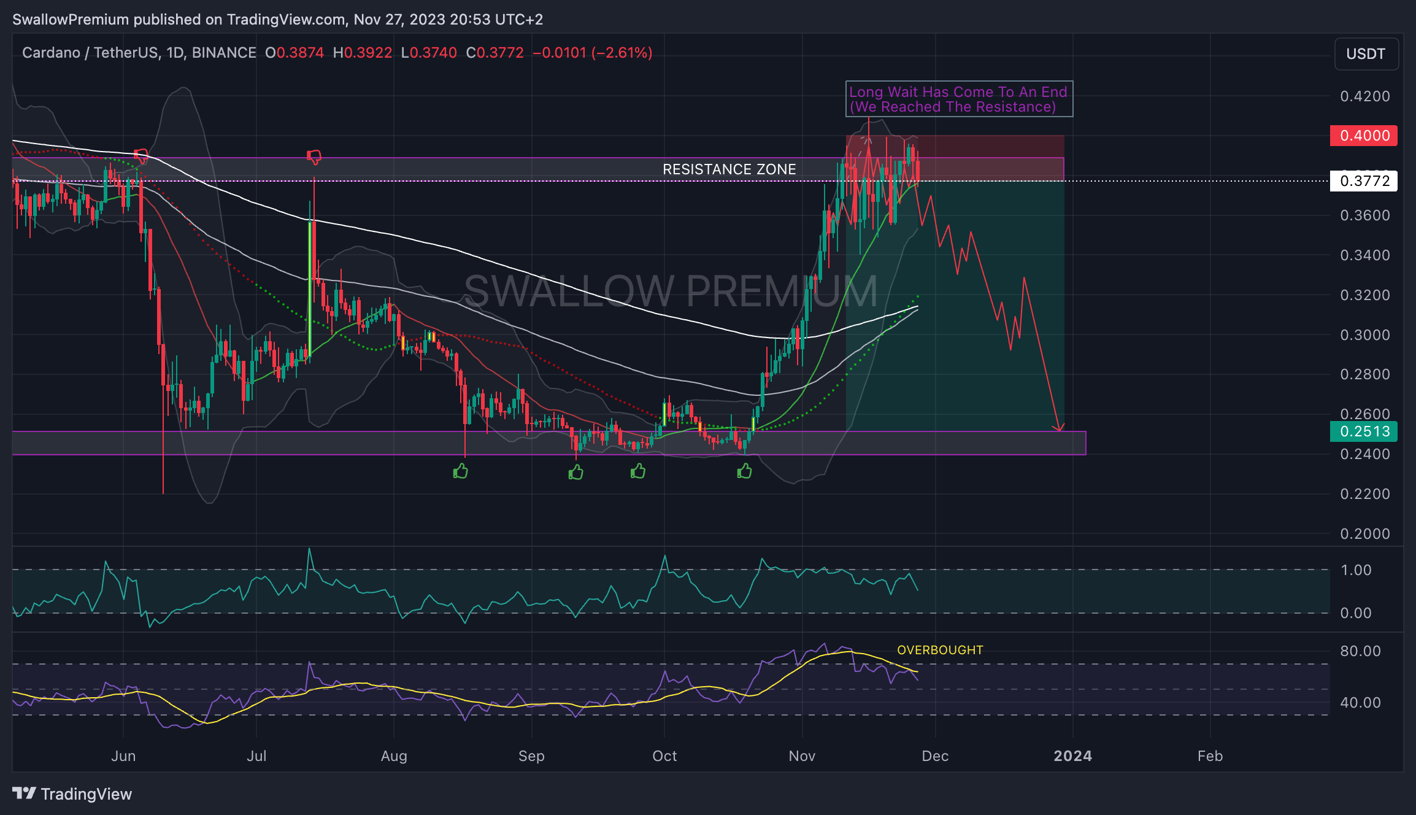The width and height of the screenshot is (1416, 815).
Task: Click the 0.2000 price axis label
Action: point(1365,534)
